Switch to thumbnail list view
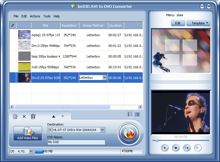 pyautogui.click(x=130, y=115)
